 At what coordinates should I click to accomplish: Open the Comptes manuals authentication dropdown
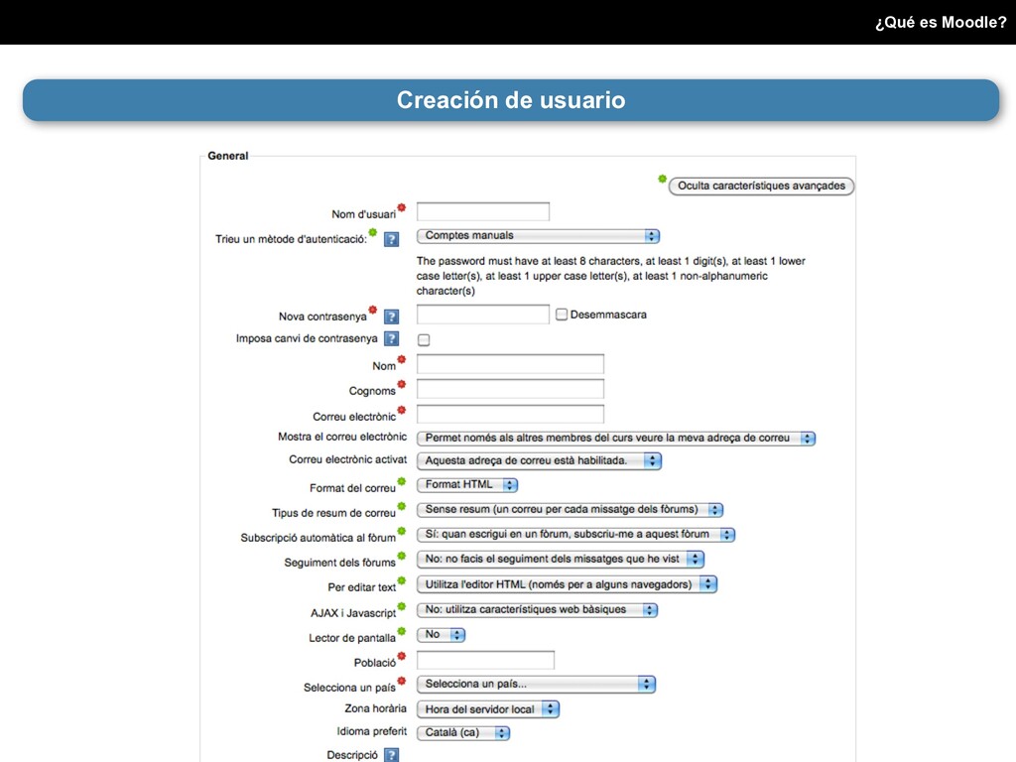tap(538, 236)
